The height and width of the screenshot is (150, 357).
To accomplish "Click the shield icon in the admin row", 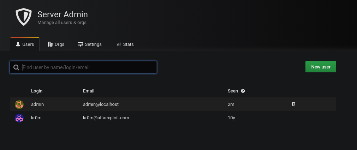I will click(293, 104).
